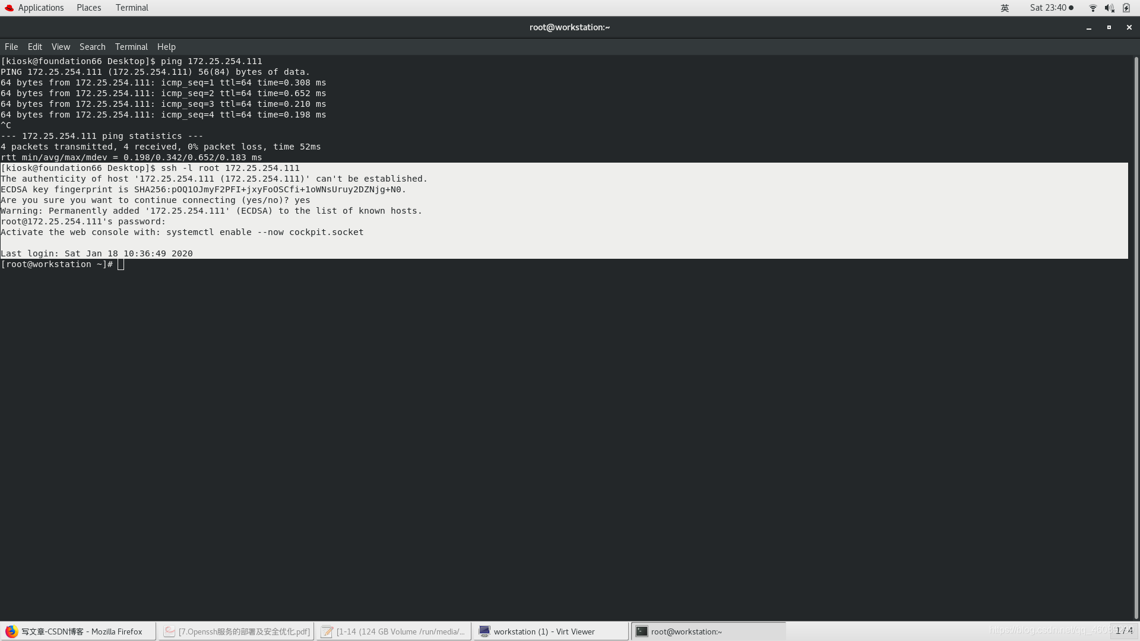Click the red hat Applications icon
1140x641 pixels.
9,8
